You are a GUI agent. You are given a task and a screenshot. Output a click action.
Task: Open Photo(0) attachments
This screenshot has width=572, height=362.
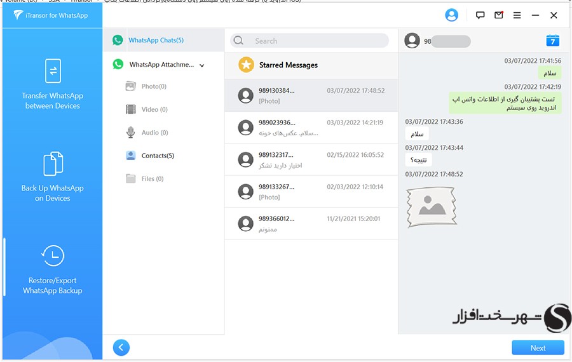click(146, 86)
